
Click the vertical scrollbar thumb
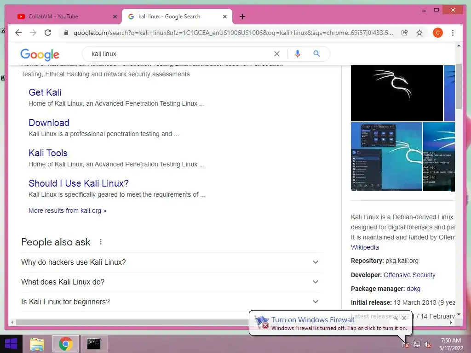pyautogui.click(x=459, y=86)
